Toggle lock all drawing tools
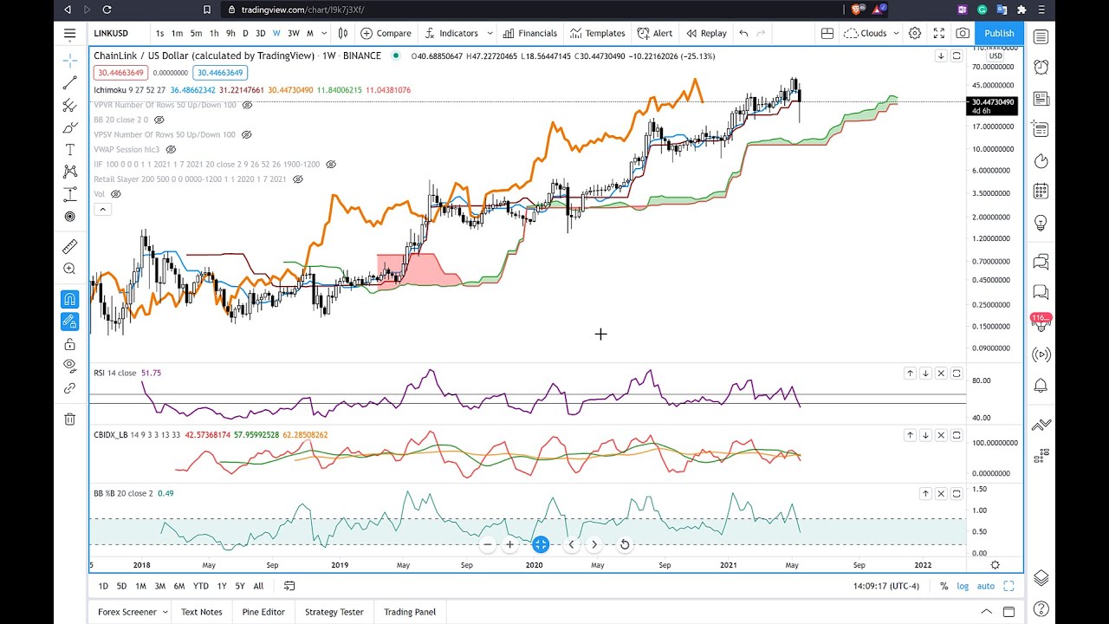This screenshot has width=1109, height=624. pos(70,344)
